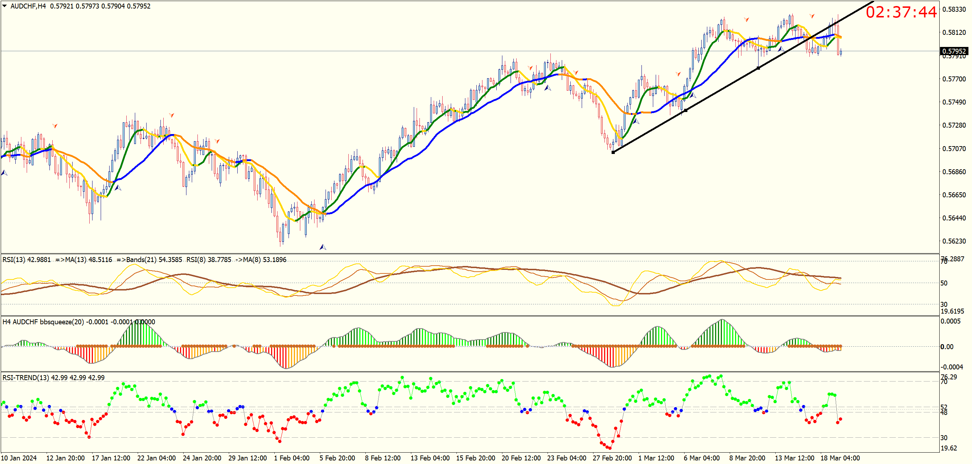Viewport: 972px width, 464px height.
Task: Click the red down arrow above 12 Jan candles
Action: 55,126
